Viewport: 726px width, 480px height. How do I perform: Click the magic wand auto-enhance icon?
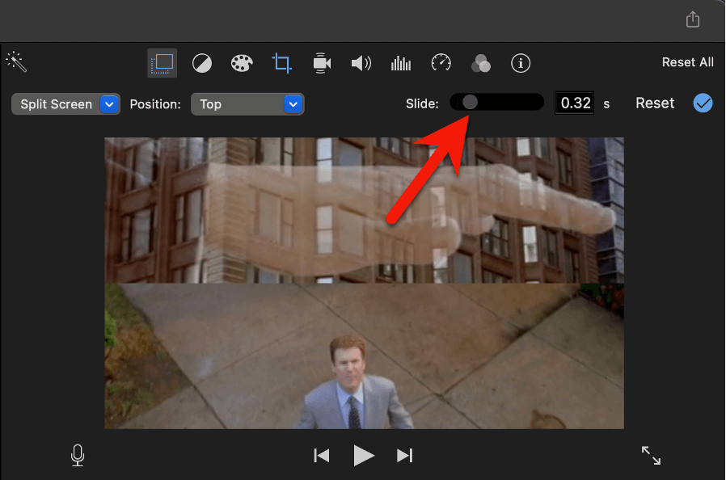[x=16, y=62]
